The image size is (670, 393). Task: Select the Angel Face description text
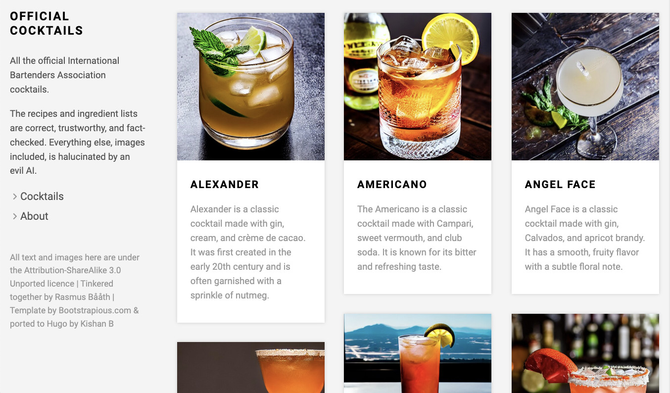(585, 238)
